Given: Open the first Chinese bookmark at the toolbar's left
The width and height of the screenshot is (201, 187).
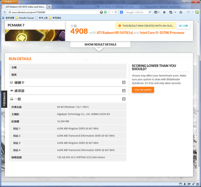Looking at the screenshot, I should click(8, 18).
